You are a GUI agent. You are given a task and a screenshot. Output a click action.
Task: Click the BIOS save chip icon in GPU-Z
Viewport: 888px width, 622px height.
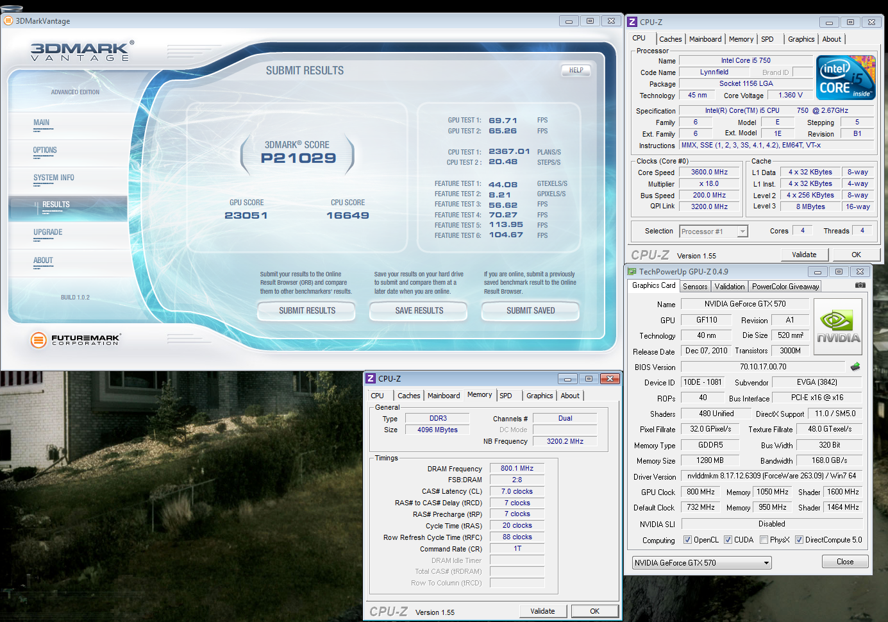(855, 367)
